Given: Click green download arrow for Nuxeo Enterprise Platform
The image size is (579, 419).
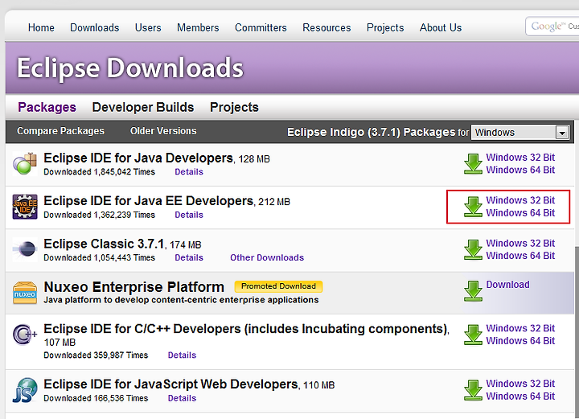Looking at the screenshot, I should click(473, 291).
